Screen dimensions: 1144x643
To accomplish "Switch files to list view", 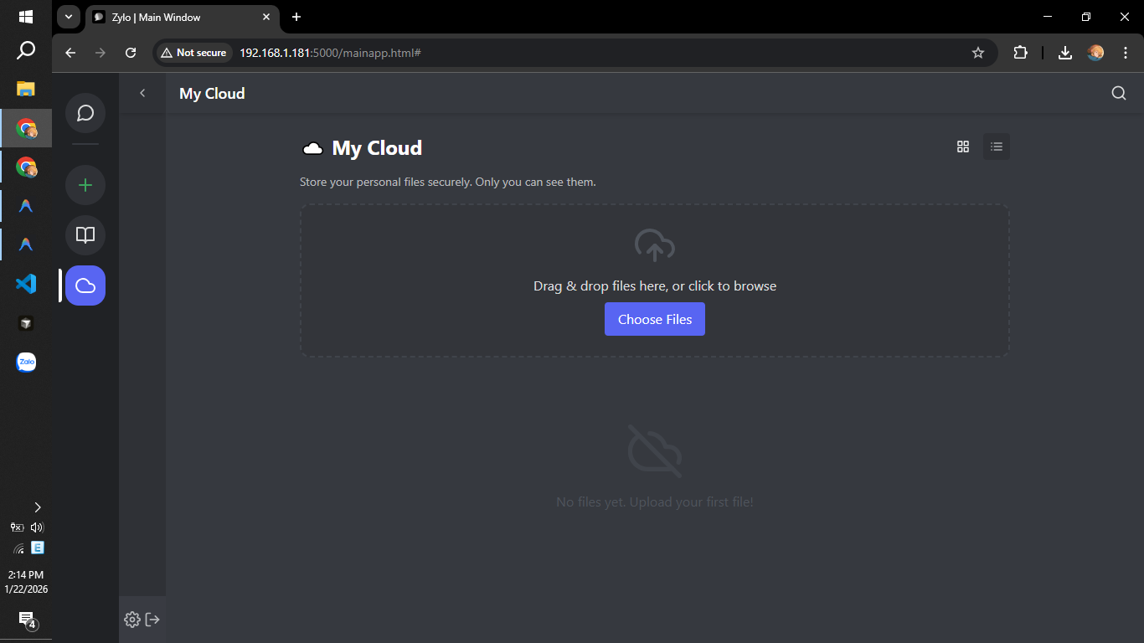I will [x=996, y=146].
